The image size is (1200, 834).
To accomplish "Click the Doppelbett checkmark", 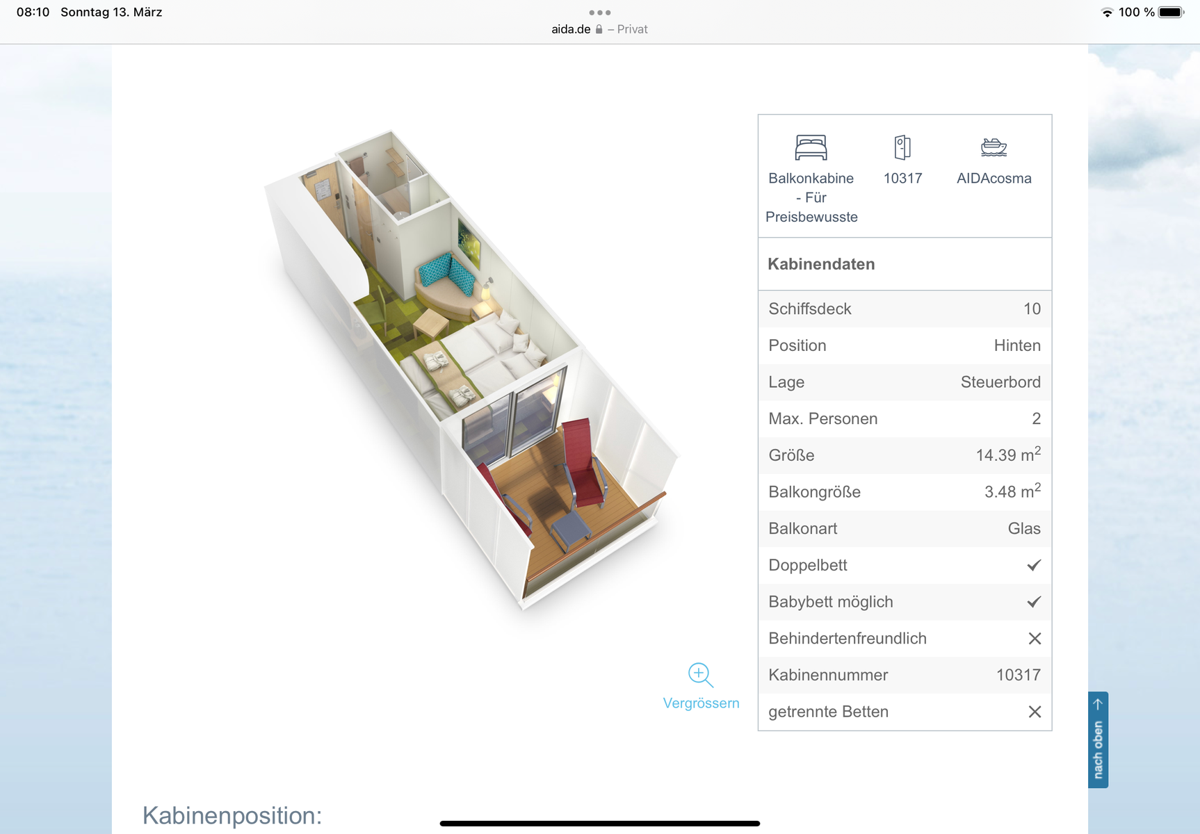I will pyautogui.click(x=1034, y=565).
